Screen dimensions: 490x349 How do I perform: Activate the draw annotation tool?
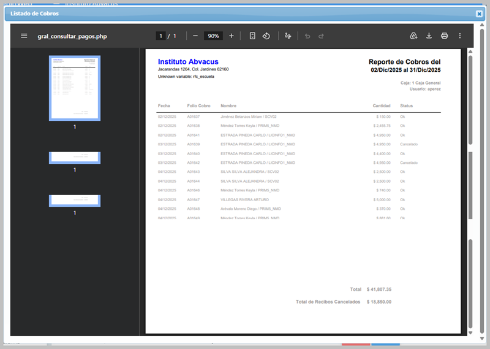click(x=288, y=36)
